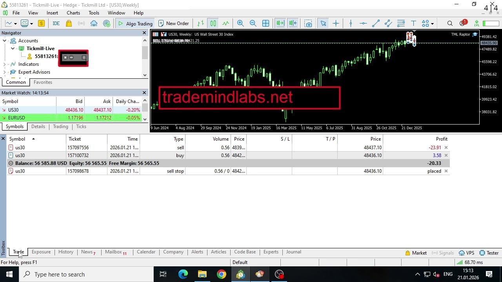Open the shapes objects dropdown arrow

[x=432, y=23]
